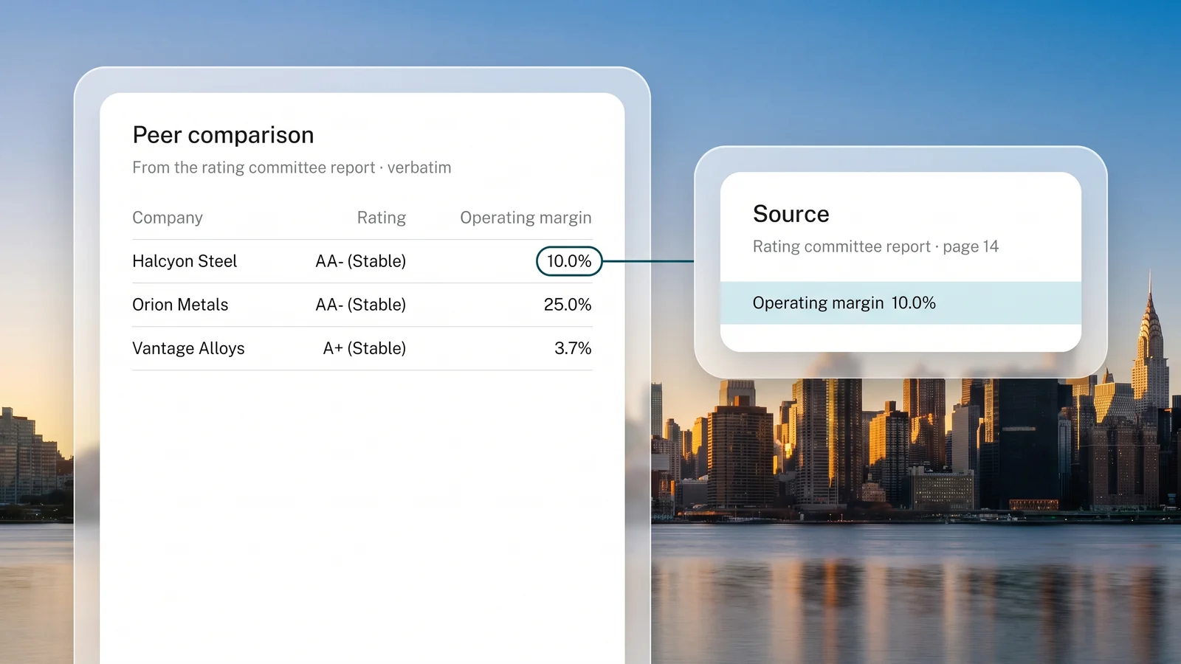Screen dimensions: 1181x664
Task: Click the 3.7% operating margin value
Action: (x=573, y=348)
